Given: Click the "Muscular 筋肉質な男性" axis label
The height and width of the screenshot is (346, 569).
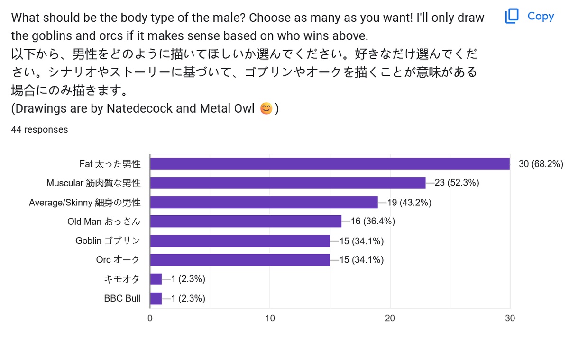Looking at the screenshot, I should 93,183.
